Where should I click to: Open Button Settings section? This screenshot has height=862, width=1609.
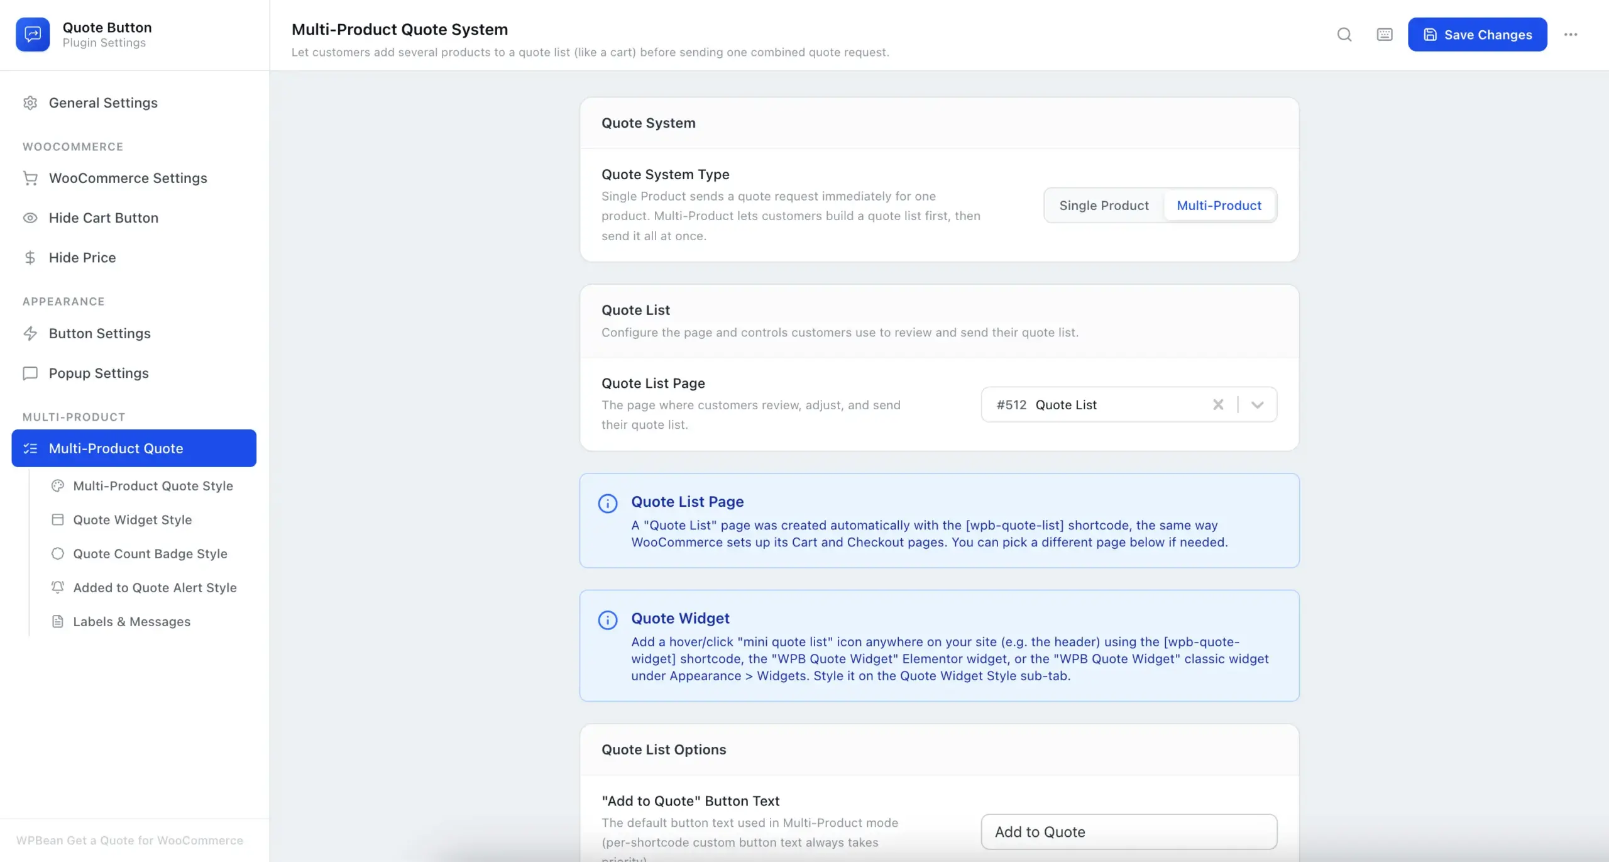click(x=134, y=333)
